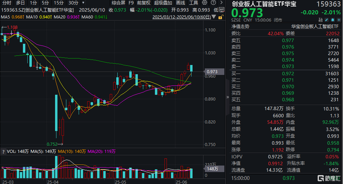Click the 0.973 current price marker on axis
This screenshot has height=184, width=343.
point(214,71)
